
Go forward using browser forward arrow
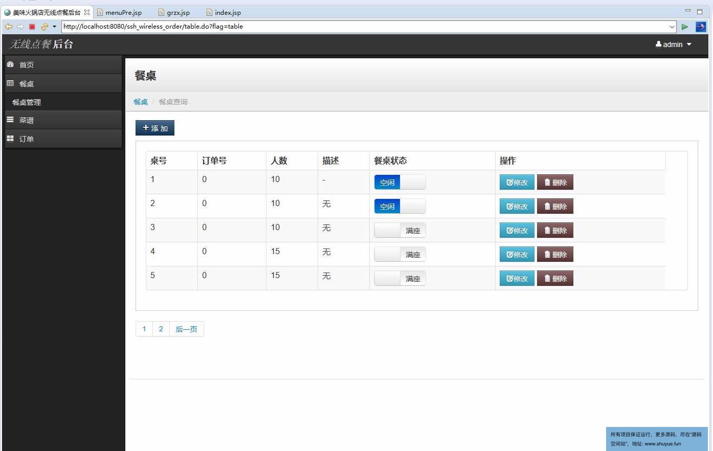(x=20, y=27)
